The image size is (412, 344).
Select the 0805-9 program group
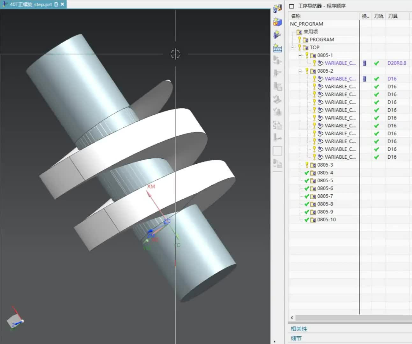click(x=325, y=212)
